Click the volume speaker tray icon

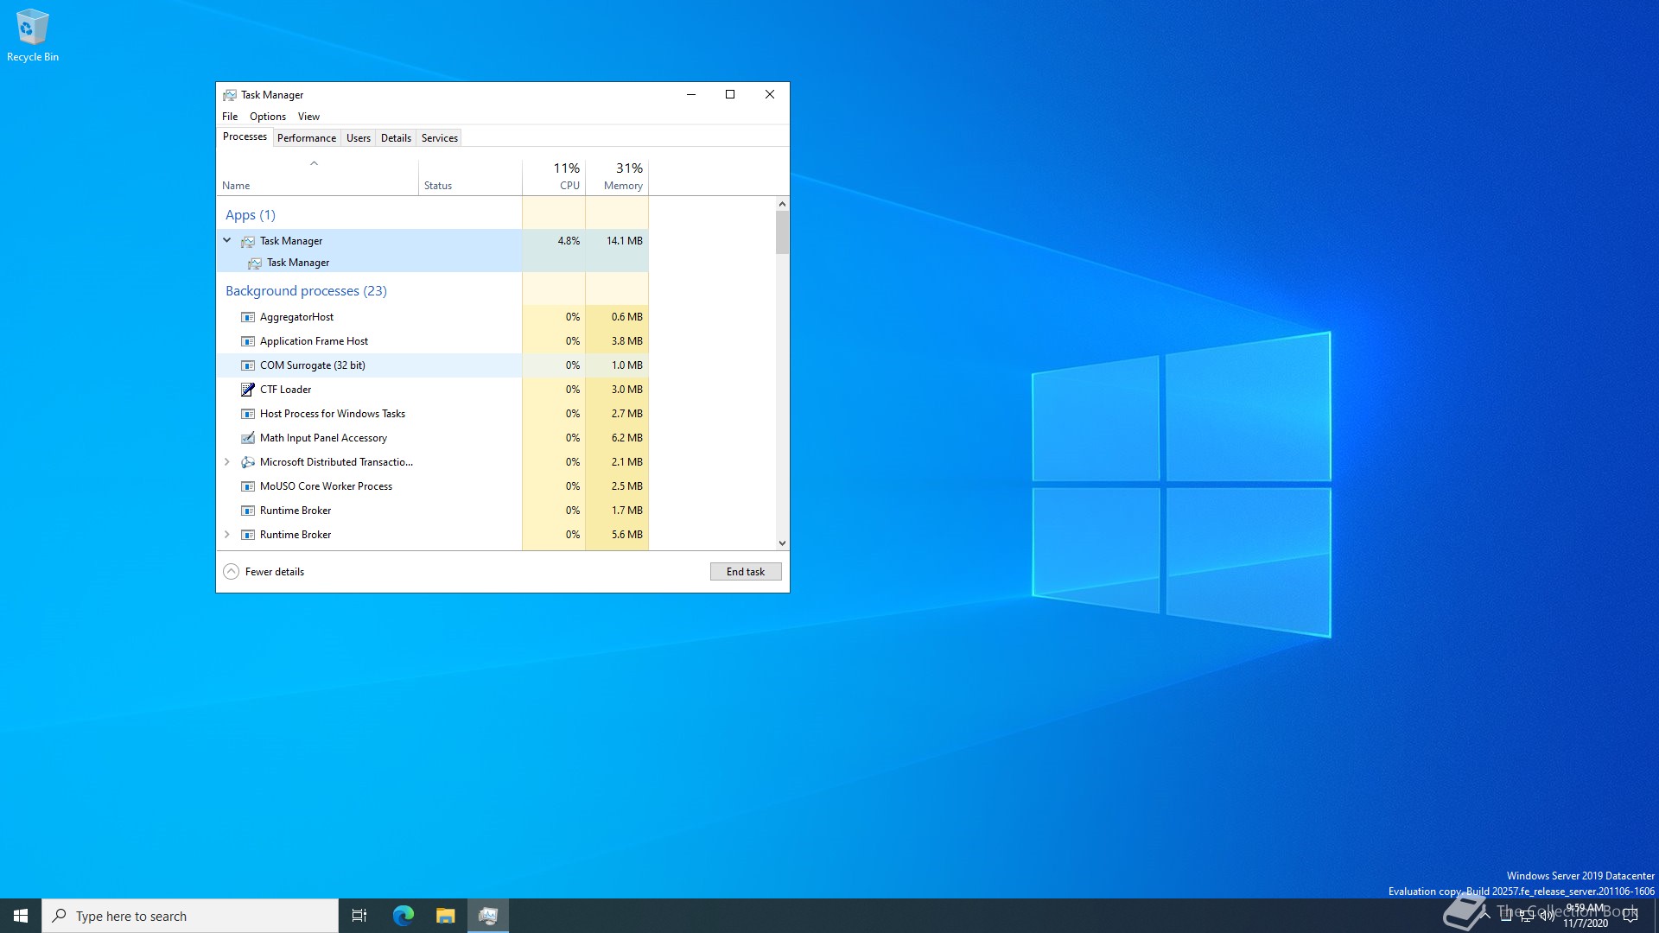coord(1548,916)
